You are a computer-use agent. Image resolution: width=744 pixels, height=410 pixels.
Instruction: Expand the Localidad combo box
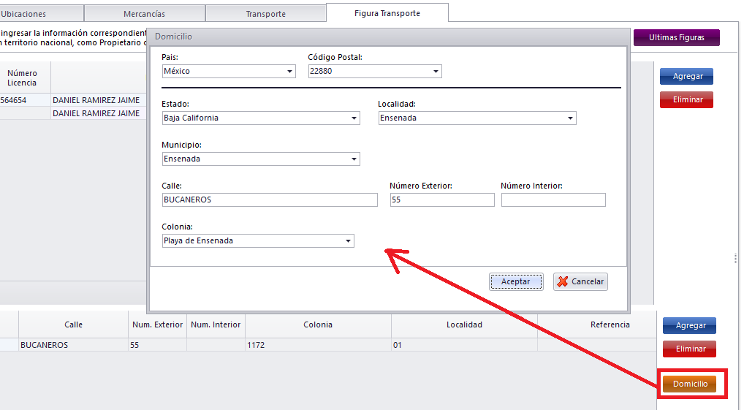pyautogui.click(x=571, y=118)
